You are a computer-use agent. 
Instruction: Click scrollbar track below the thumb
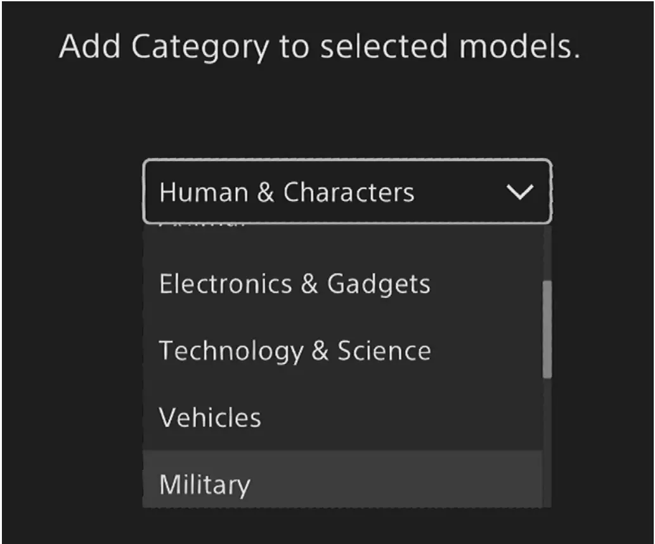(x=547, y=444)
